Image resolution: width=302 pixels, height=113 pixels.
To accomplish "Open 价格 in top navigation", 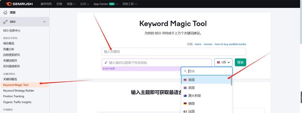I will tap(59, 4).
